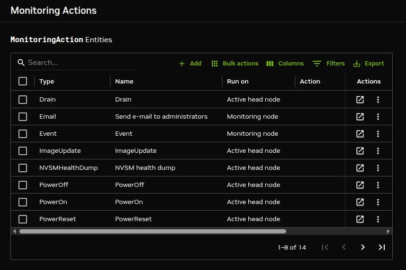
Task: Show more options menu for ImageUpdate row
Action: point(378,151)
